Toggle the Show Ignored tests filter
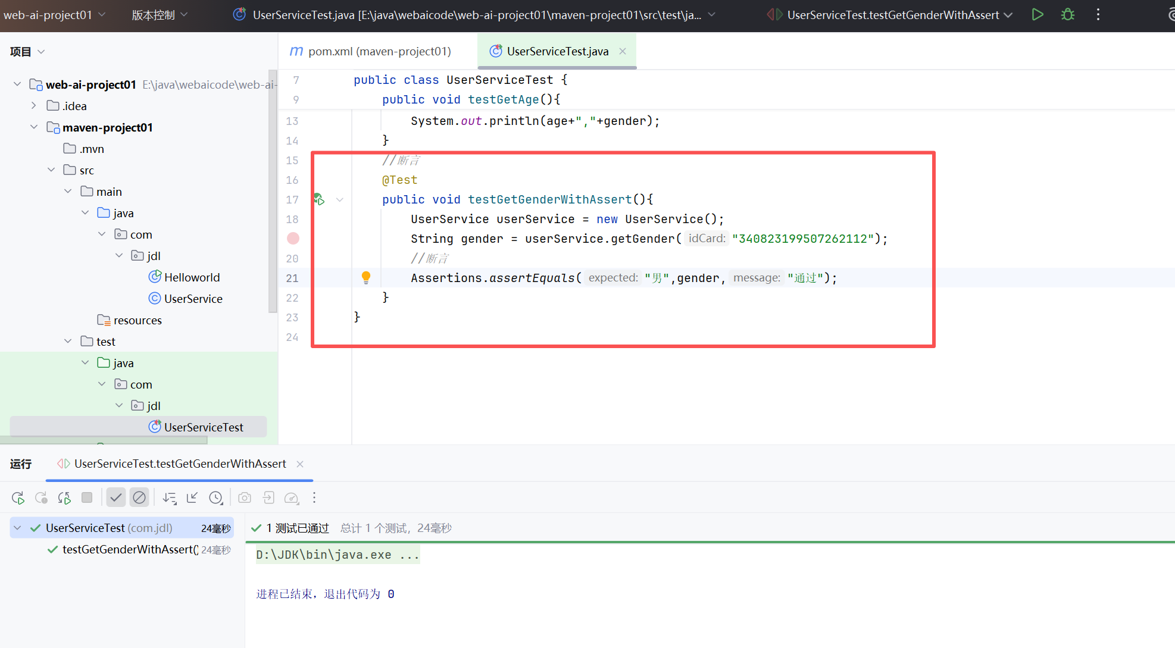Viewport: 1175px width, 648px height. [139, 498]
